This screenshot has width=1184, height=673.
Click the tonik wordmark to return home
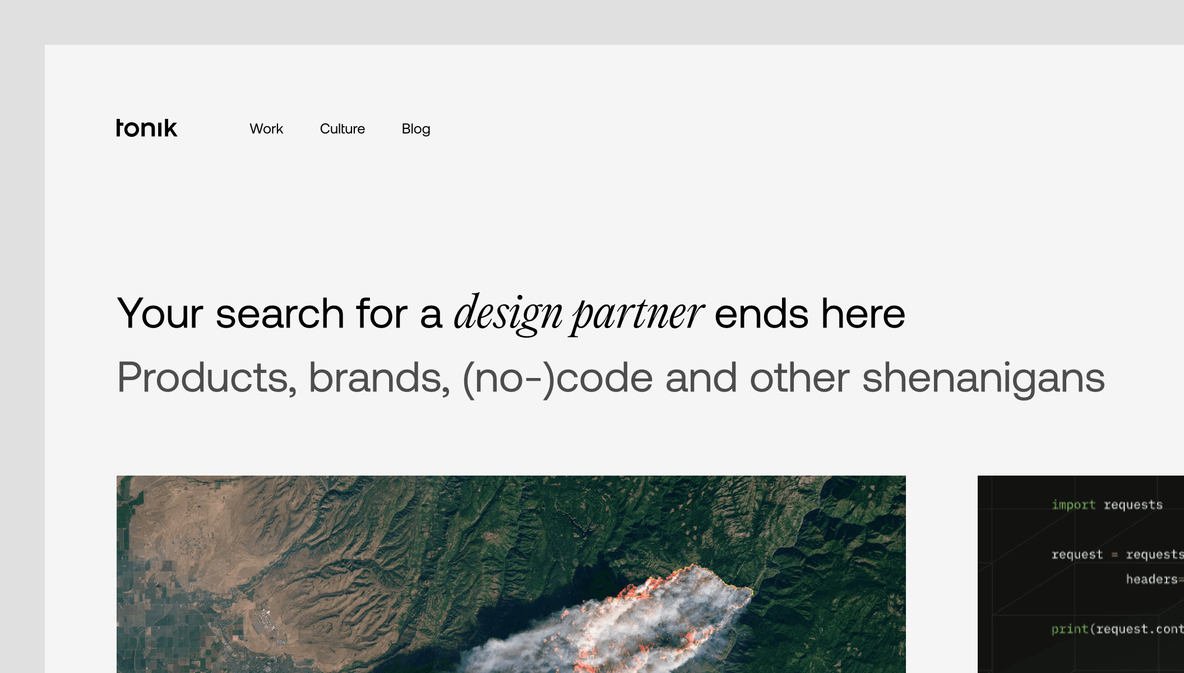tap(146, 128)
